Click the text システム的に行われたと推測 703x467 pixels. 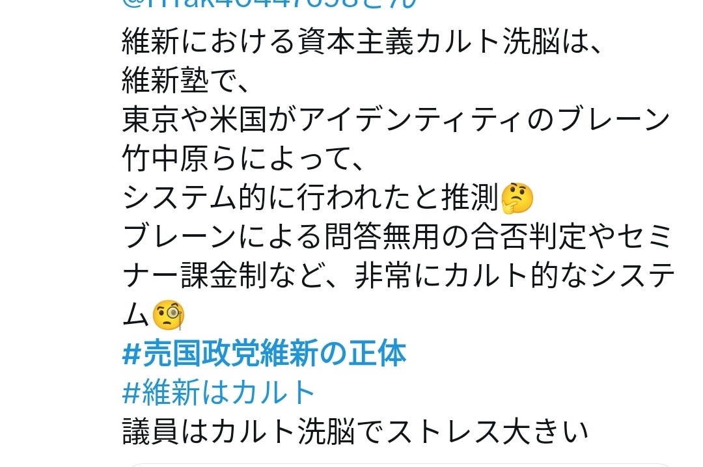(x=310, y=198)
